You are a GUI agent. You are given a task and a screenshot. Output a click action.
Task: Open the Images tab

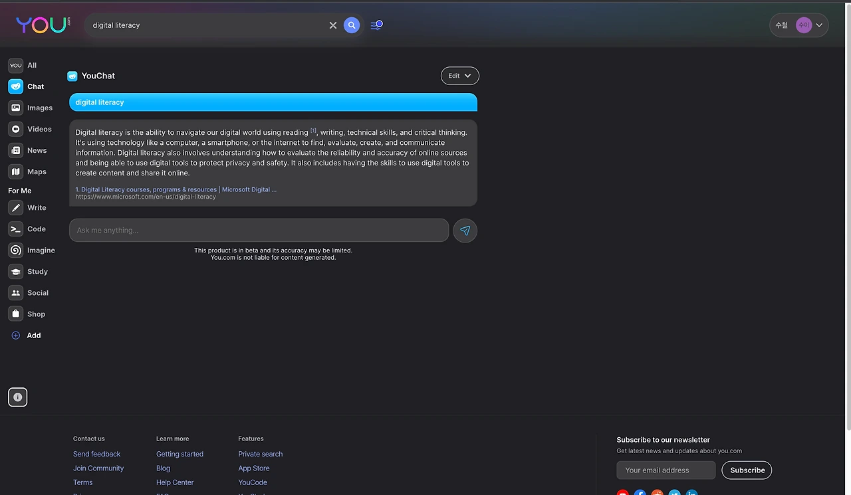click(31, 108)
